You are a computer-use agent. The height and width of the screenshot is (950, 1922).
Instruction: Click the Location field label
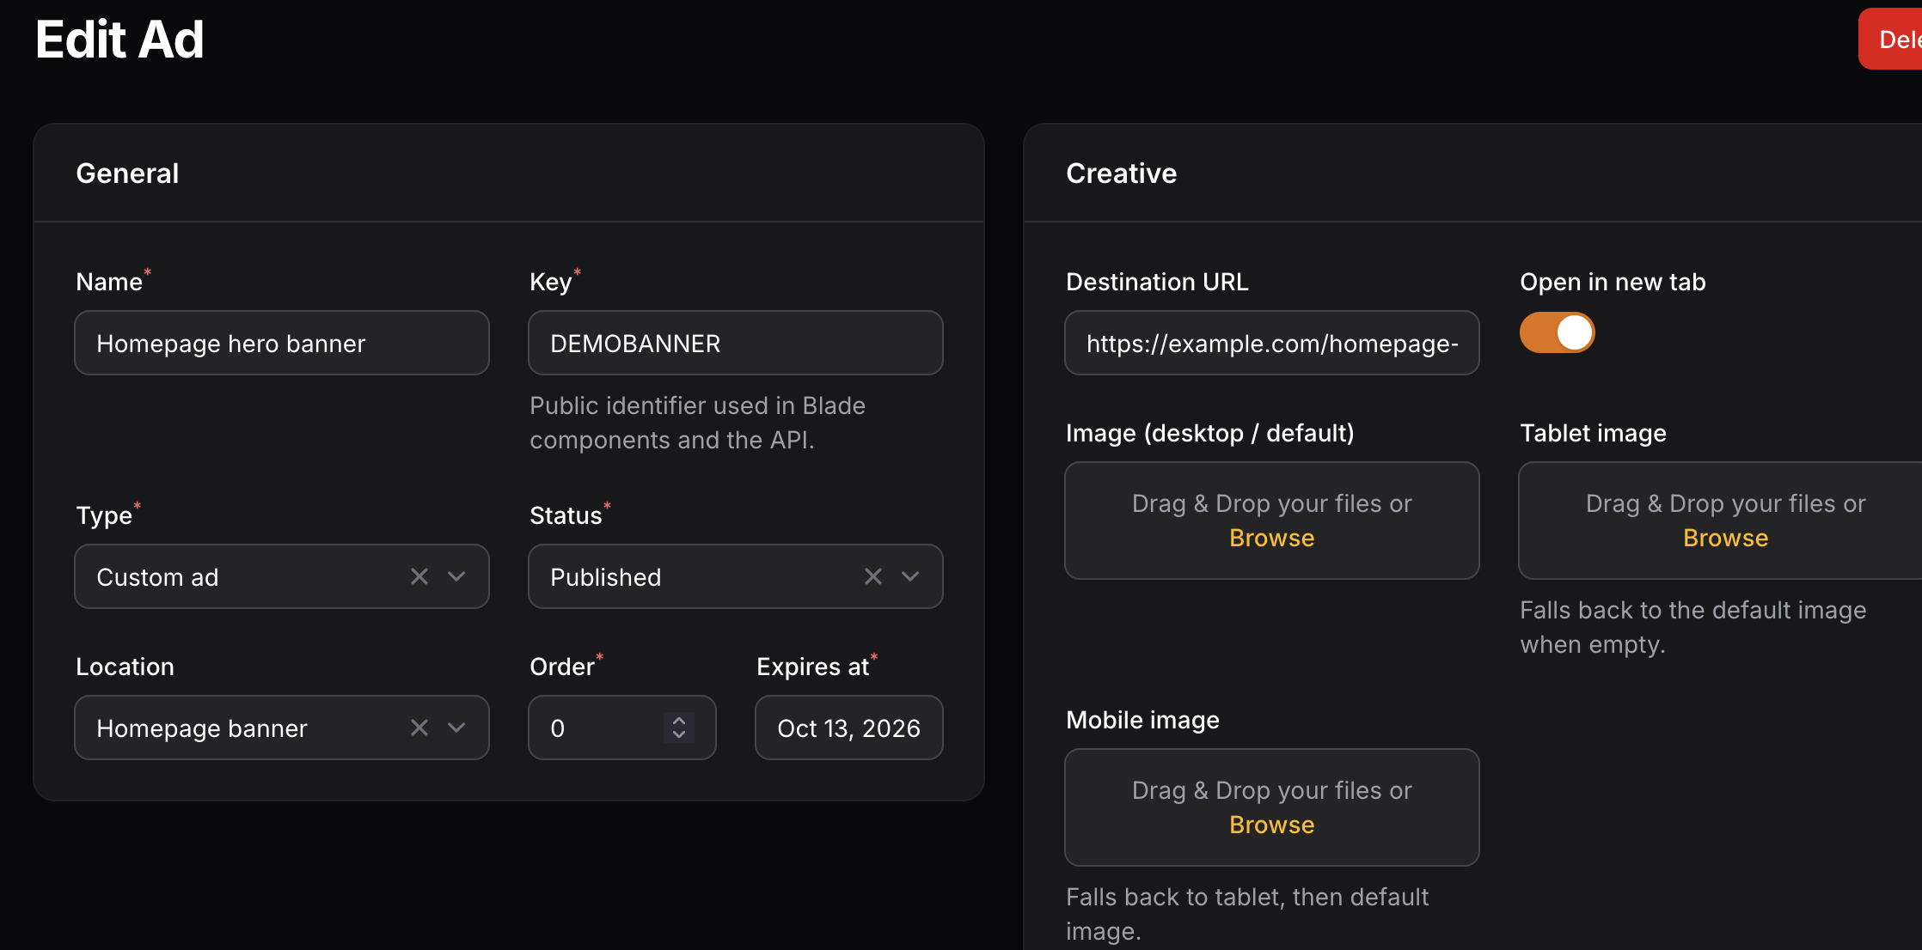pyautogui.click(x=125, y=667)
